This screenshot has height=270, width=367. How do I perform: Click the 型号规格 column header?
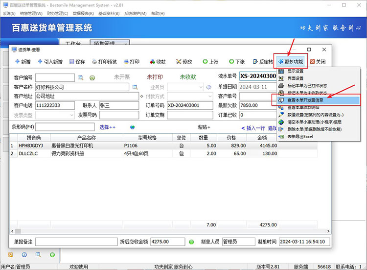click(x=147, y=138)
